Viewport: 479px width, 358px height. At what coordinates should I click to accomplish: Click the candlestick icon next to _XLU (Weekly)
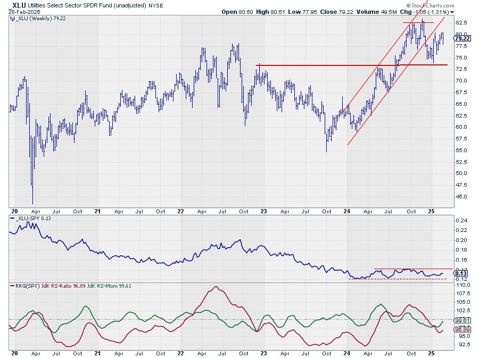12,19
